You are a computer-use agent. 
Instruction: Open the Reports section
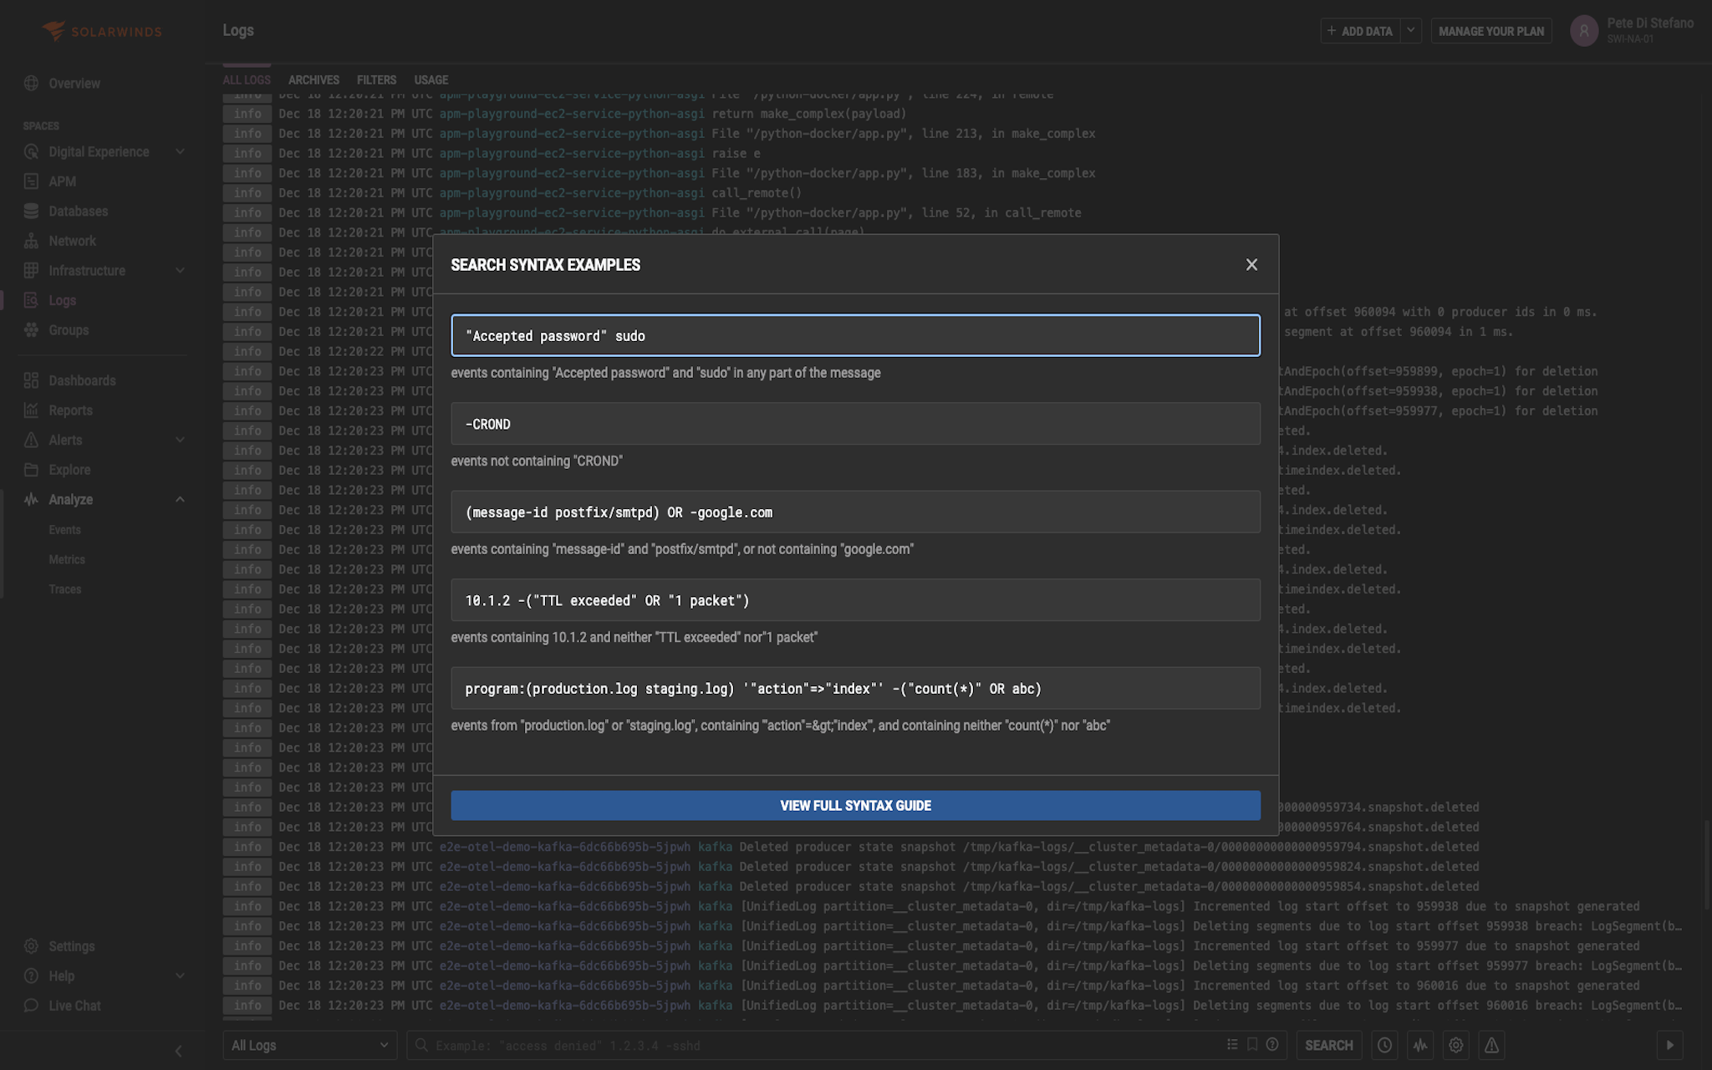coord(69,410)
